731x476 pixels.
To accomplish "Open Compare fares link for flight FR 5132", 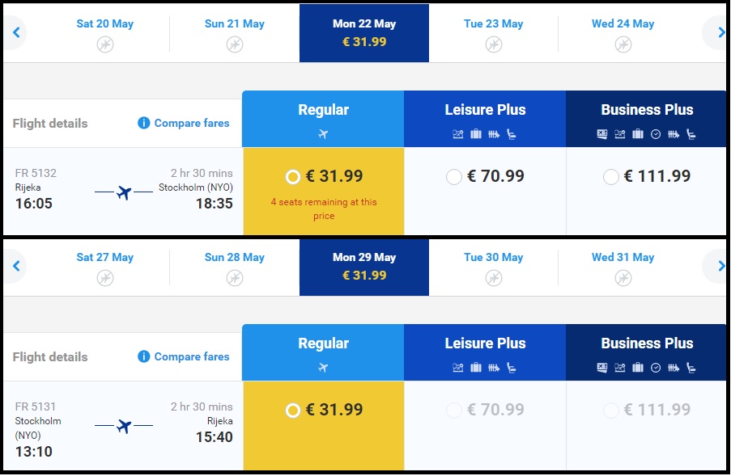I will click(x=192, y=123).
